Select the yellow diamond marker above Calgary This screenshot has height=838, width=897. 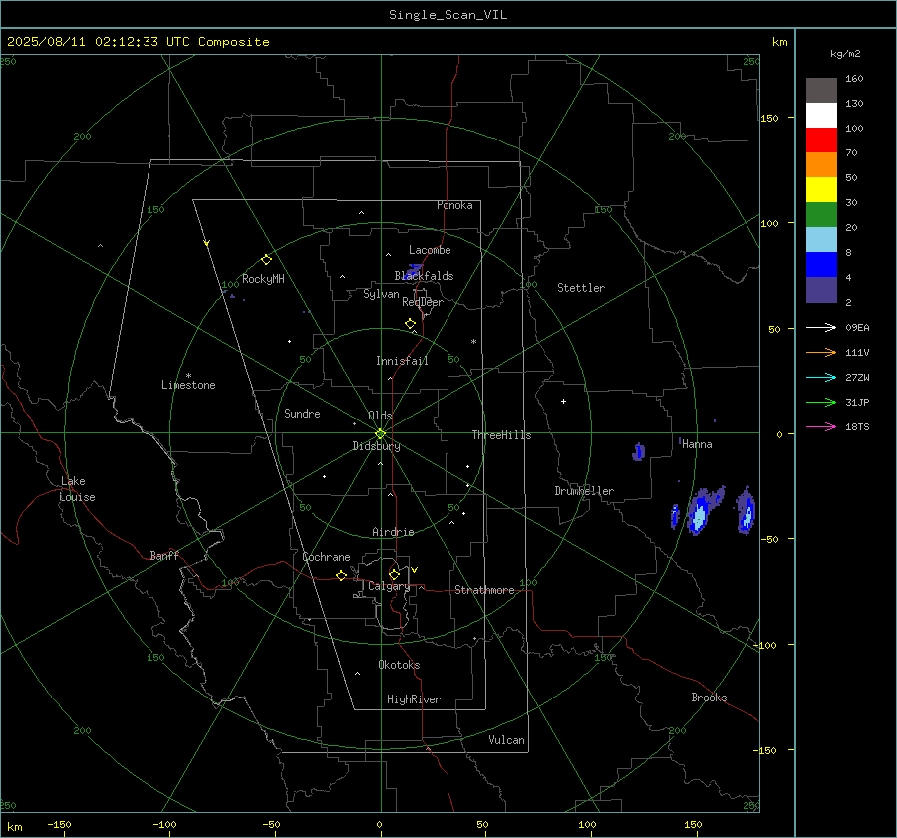click(x=394, y=574)
